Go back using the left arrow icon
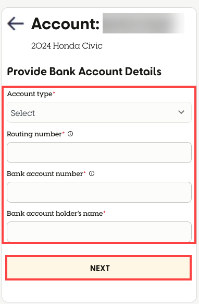 (16, 24)
